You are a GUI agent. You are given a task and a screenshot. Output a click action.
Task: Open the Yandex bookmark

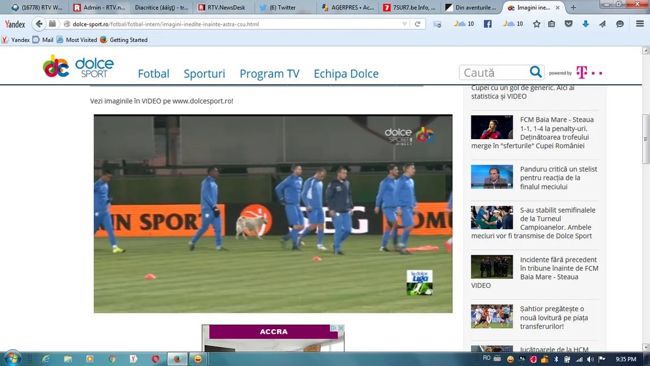(x=16, y=40)
